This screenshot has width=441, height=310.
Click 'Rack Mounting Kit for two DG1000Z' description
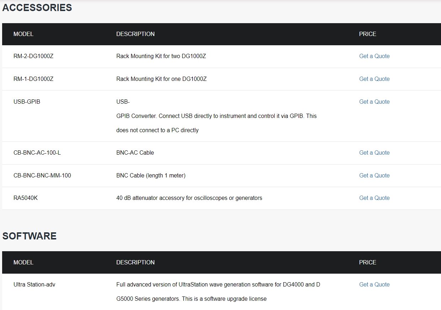click(x=161, y=56)
